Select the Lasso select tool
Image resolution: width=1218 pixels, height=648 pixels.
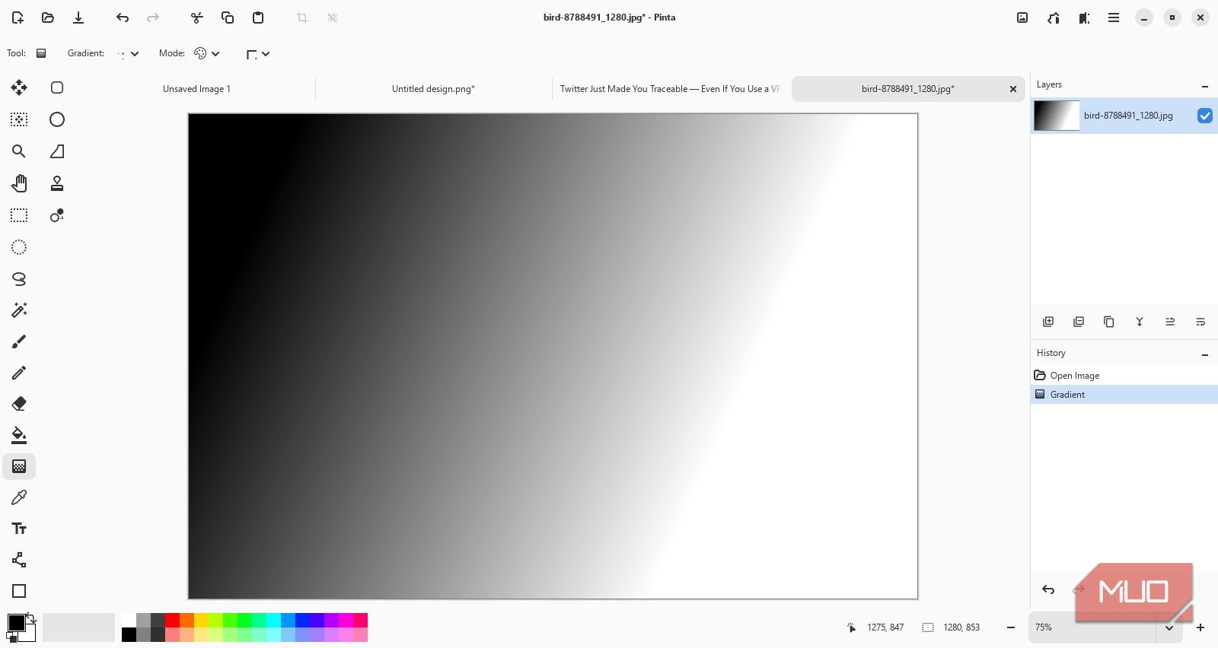(19, 279)
